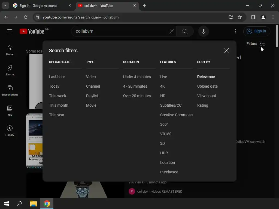Enable the 360° feature filter
The width and height of the screenshot is (279, 209).
164,124
